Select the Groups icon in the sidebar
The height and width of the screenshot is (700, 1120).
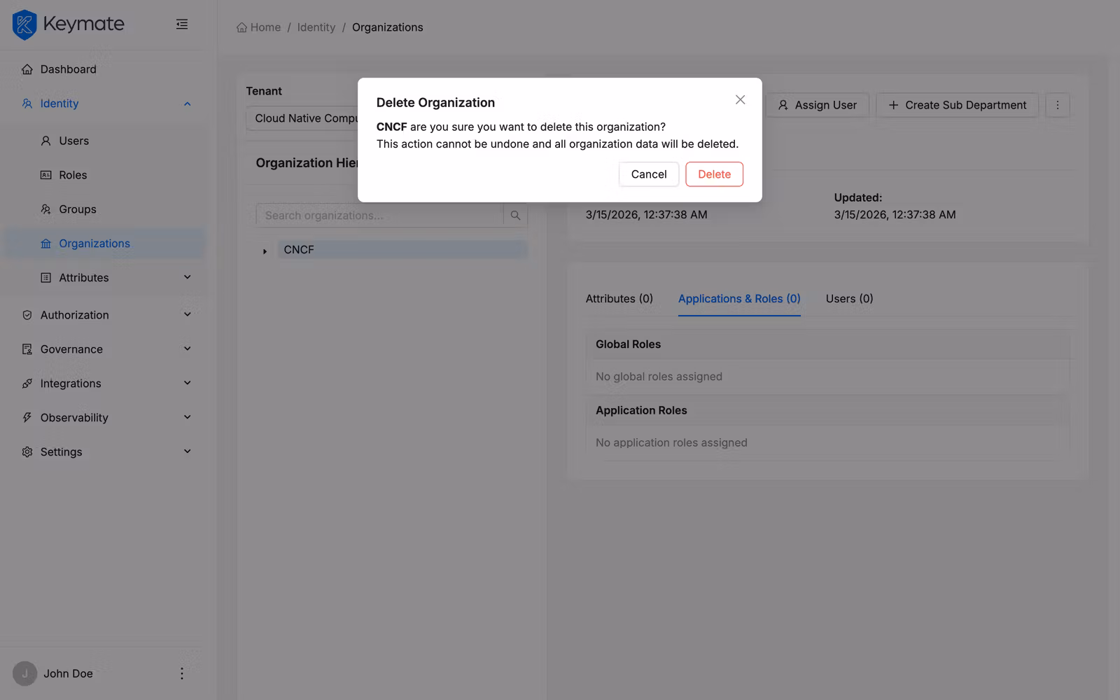point(45,209)
